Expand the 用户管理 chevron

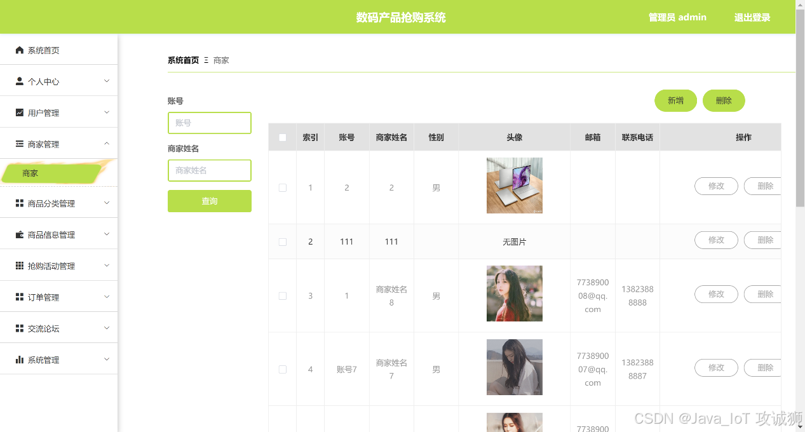[x=107, y=112]
